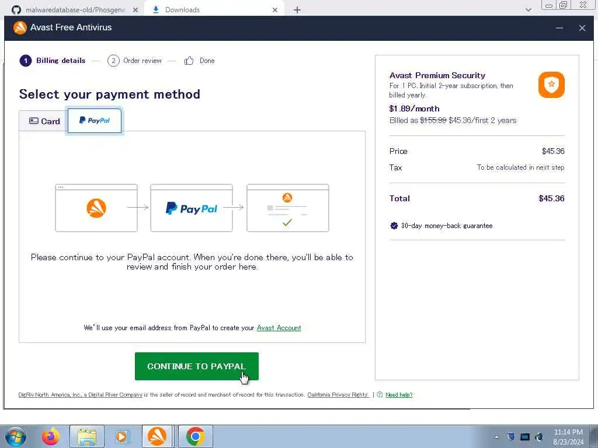
Task: Click the GitHub favicon on browser tab
Action: (x=16, y=10)
